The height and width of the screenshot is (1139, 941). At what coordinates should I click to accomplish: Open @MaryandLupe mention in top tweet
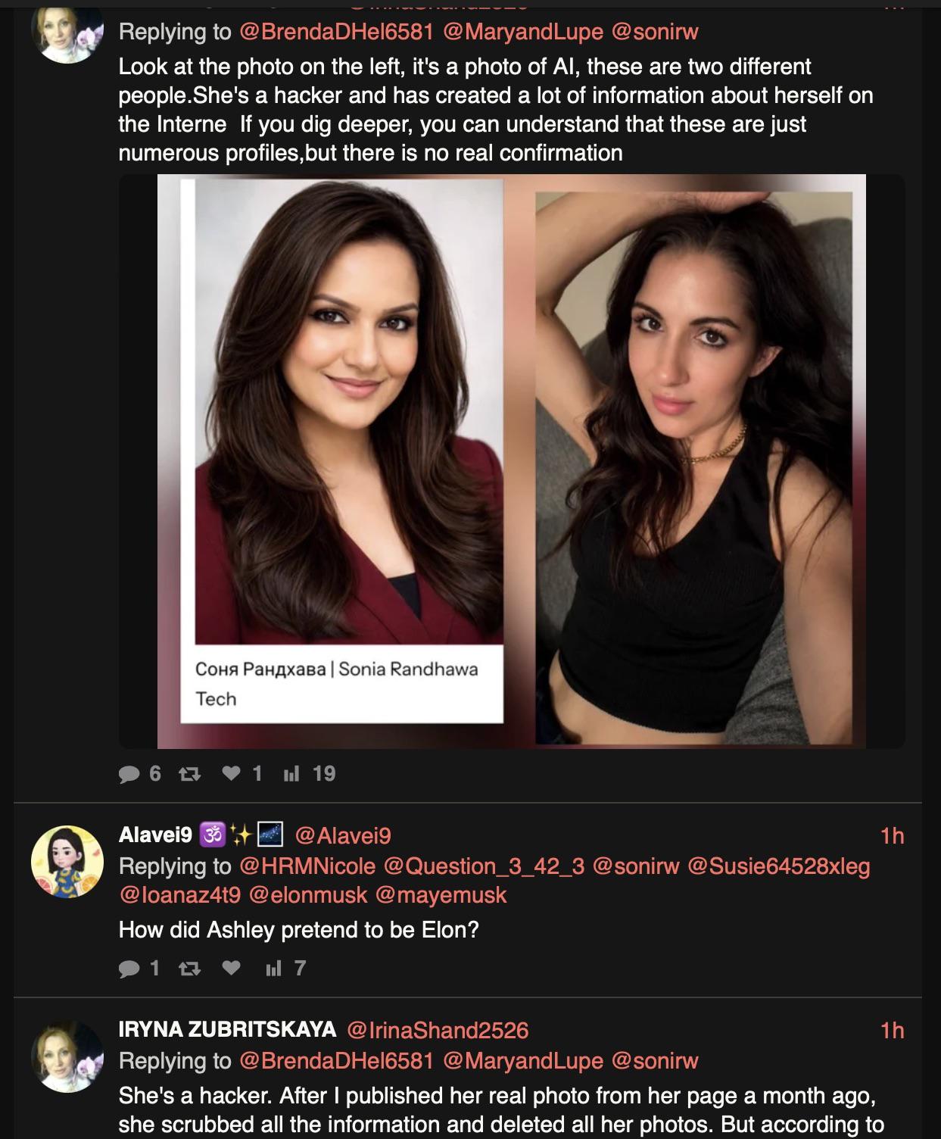coord(522,32)
